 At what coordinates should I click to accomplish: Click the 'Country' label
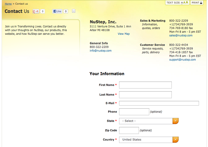click(108, 140)
